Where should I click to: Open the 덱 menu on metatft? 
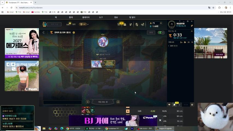(x=56, y=17)
